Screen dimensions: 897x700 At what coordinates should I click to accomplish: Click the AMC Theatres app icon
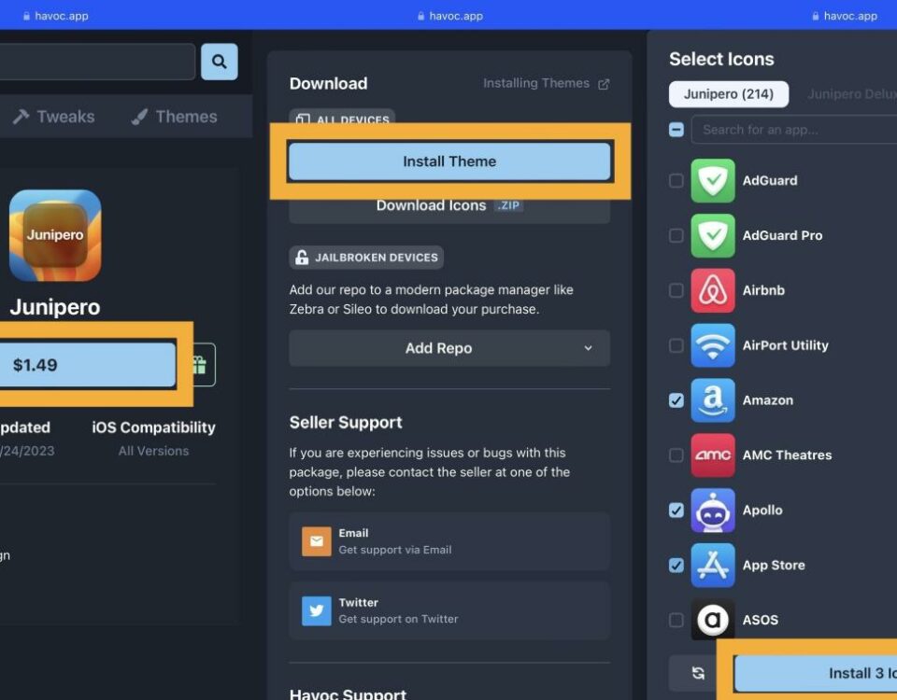tap(713, 455)
